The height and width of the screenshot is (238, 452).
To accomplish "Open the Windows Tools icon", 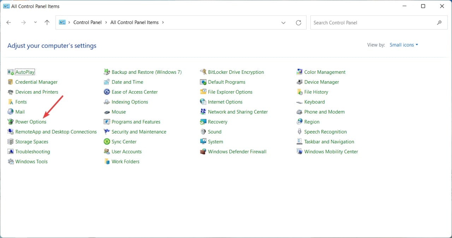I will (x=11, y=161).
